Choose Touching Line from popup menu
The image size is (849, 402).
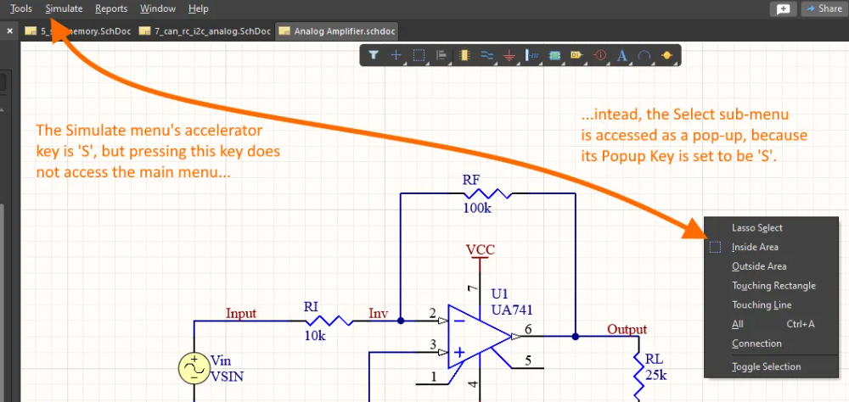pos(771,305)
